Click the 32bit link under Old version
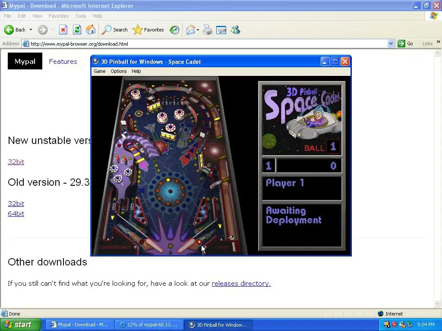This screenshot has width=442, height=331. click(16, 203)
